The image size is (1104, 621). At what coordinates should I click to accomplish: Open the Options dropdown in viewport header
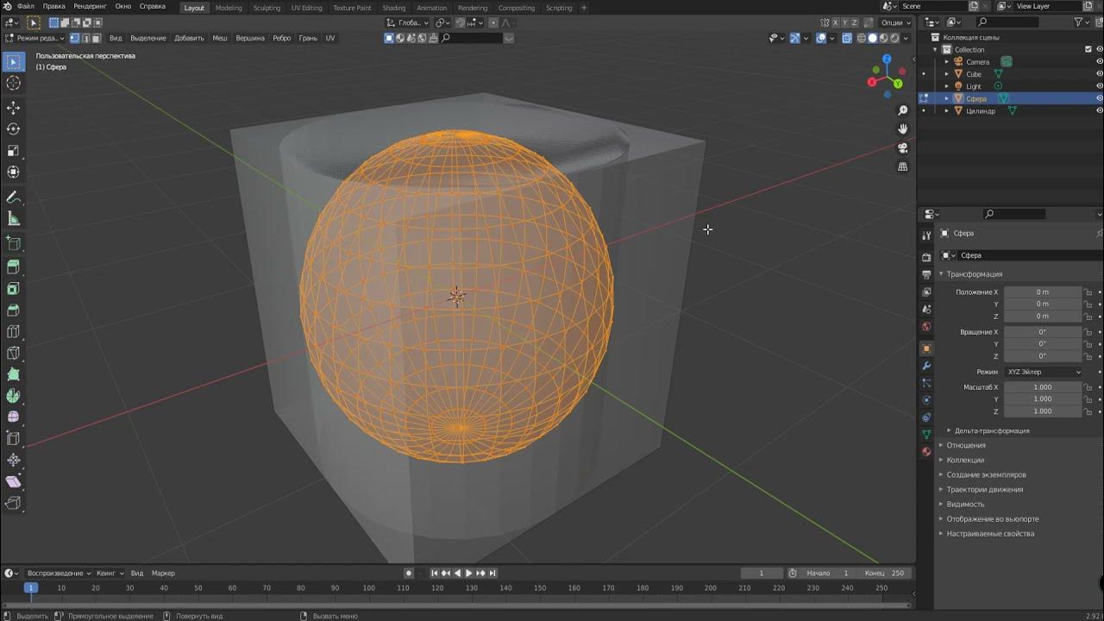(895, 22)
